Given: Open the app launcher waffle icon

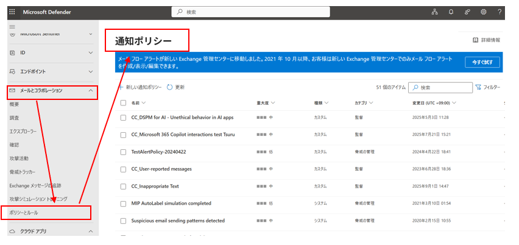Looking at the screenshot, I should 12,12.
